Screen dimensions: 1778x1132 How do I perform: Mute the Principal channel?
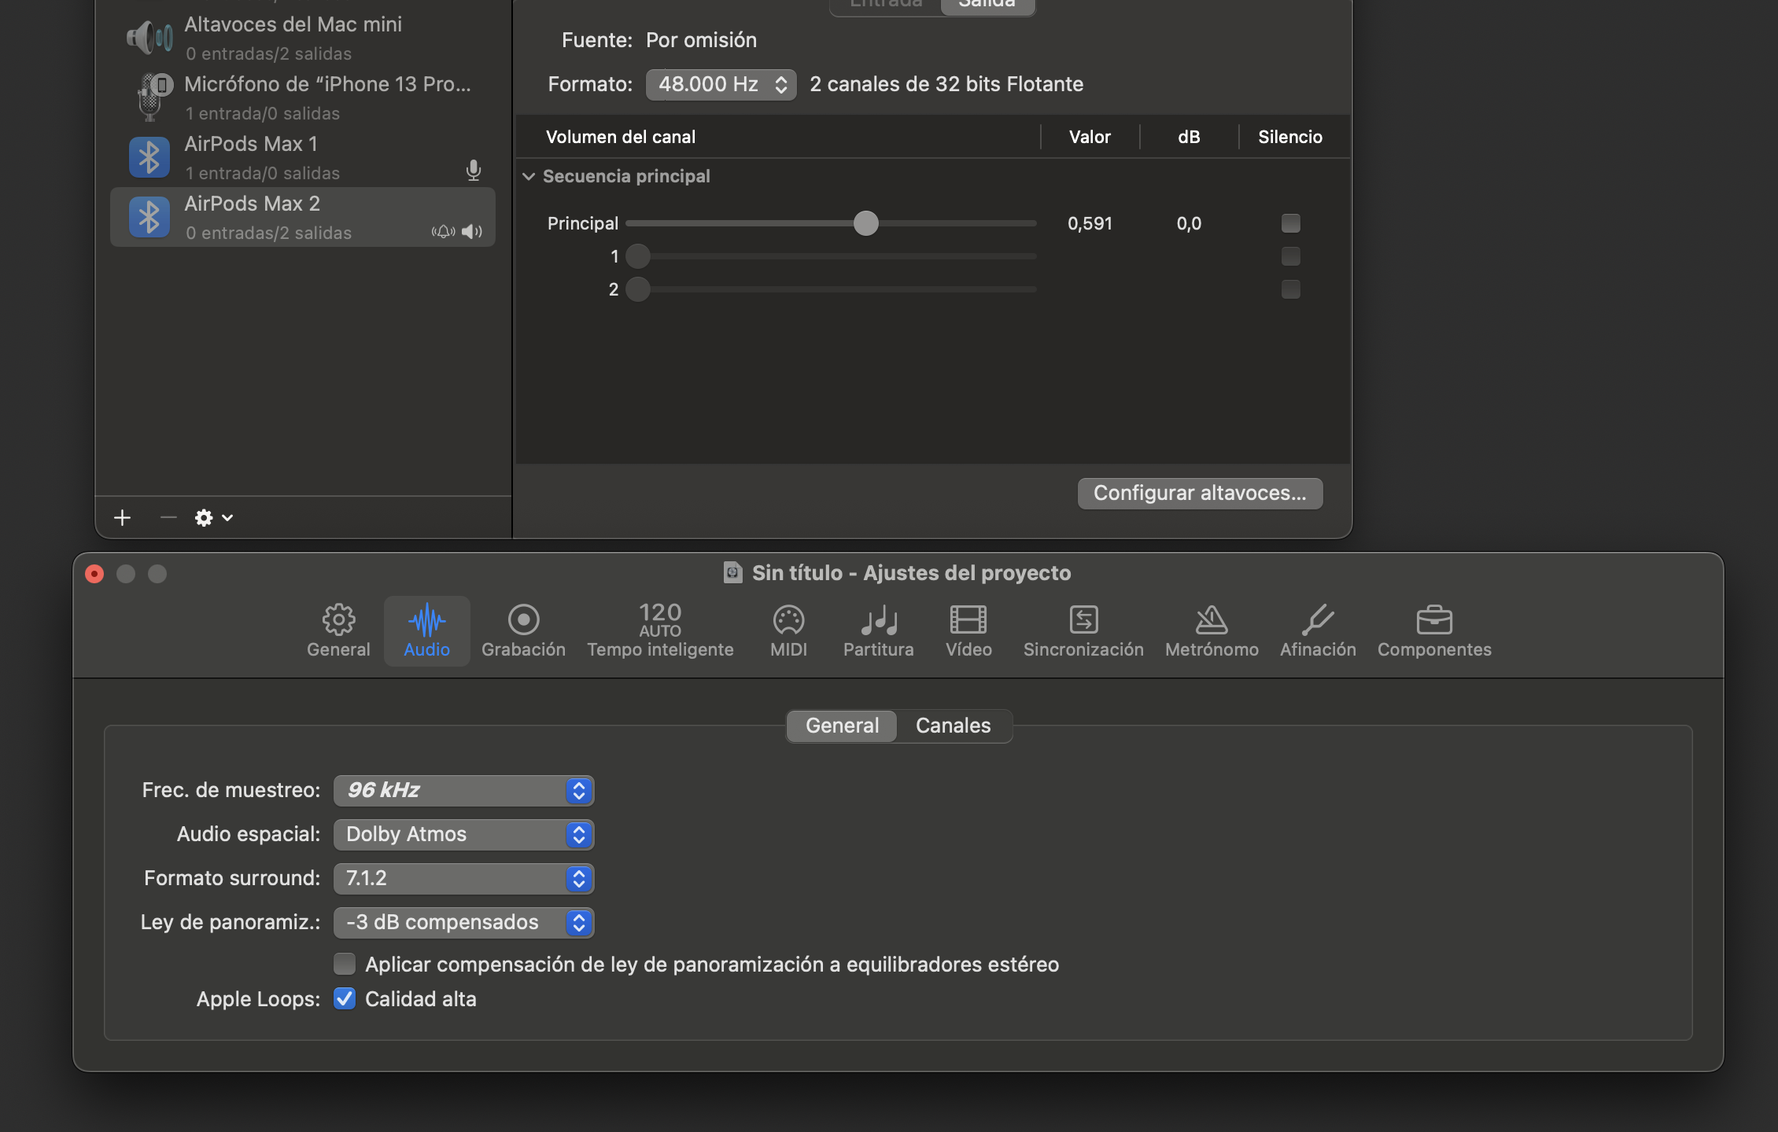1290,223
